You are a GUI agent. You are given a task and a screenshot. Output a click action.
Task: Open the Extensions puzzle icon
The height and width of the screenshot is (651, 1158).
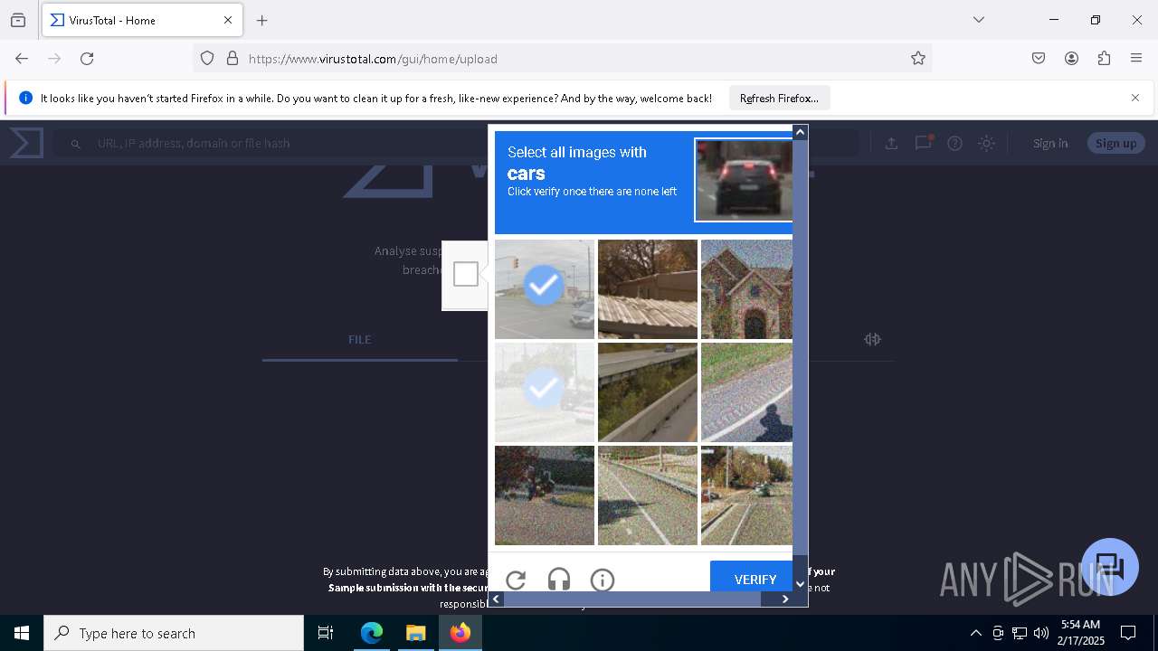[x=1104, y=59]
